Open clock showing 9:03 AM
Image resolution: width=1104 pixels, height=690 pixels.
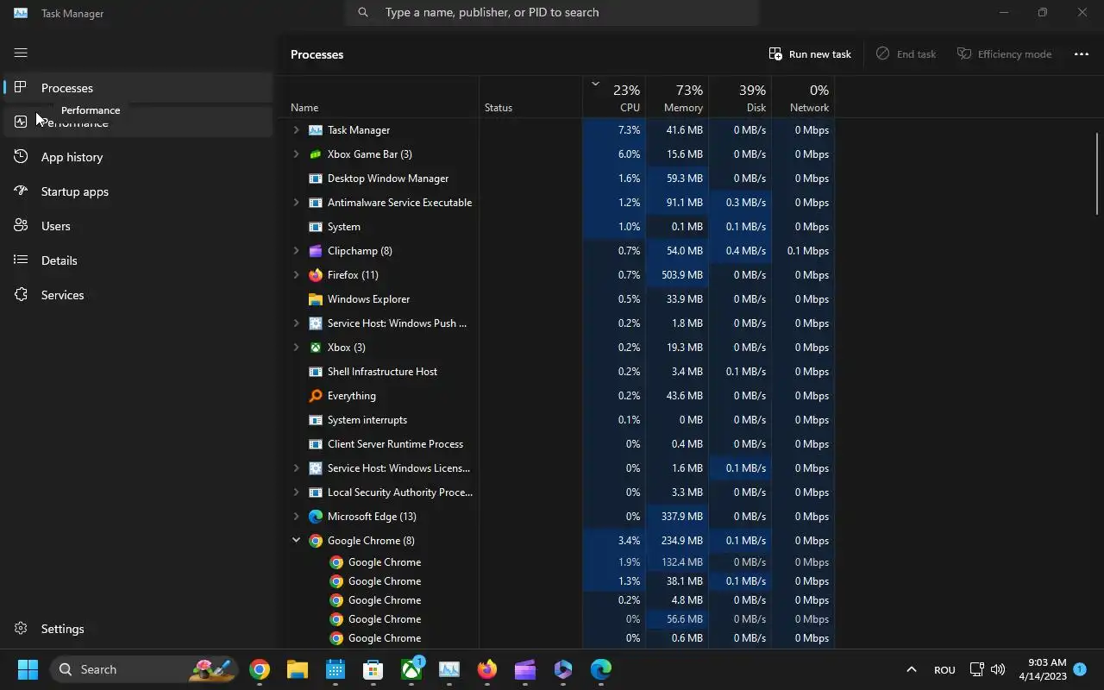(1042, 669)
